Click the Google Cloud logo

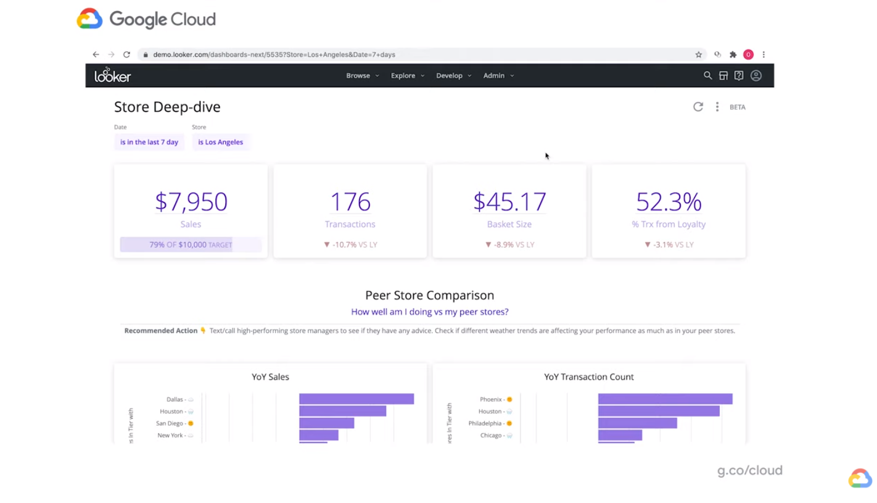coord(146,19)
